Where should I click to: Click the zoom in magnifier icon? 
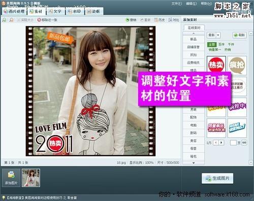pyautogui.click(x=4, y=20)
